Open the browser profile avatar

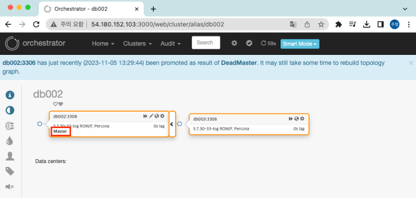(395, 24)
